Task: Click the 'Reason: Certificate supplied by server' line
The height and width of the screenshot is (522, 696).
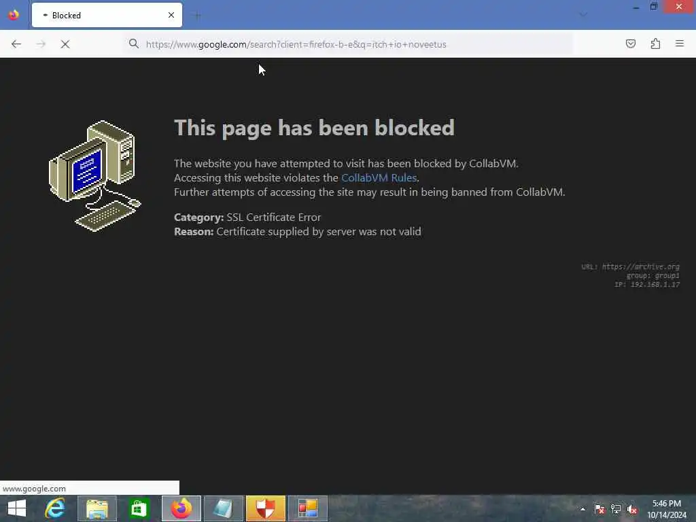Action: click(298, 232)
